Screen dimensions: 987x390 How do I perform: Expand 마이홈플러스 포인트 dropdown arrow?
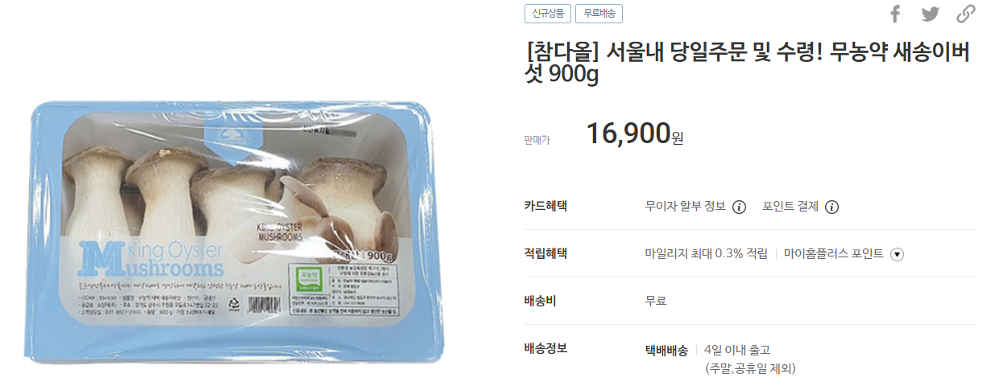897,254
